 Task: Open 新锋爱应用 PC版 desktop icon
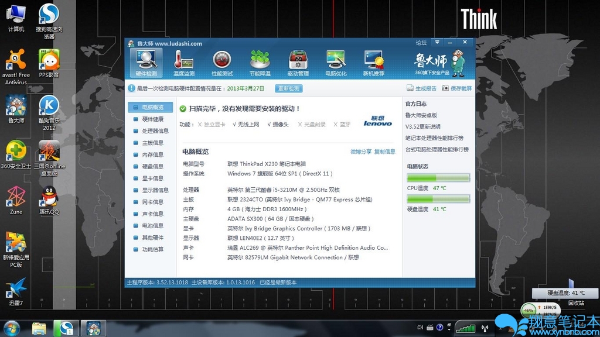click(16, 249)
